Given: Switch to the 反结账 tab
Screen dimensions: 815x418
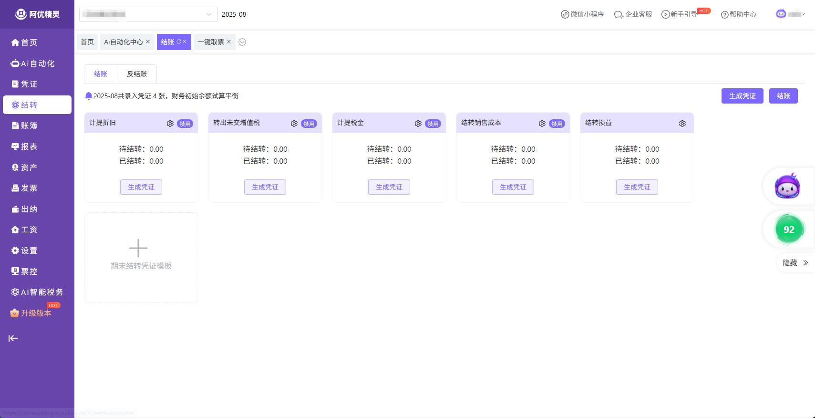Looking at the screenshot, I should coord(137,74).
